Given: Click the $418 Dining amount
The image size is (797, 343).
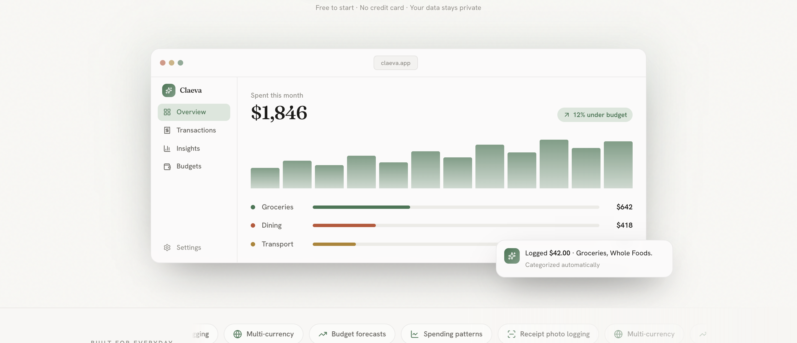Looking at the screenshot, I should pyautogui.click(x=624, y=225).
